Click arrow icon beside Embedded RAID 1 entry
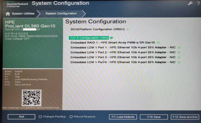Viewport: 201px width, 123px height. point(158,42)
